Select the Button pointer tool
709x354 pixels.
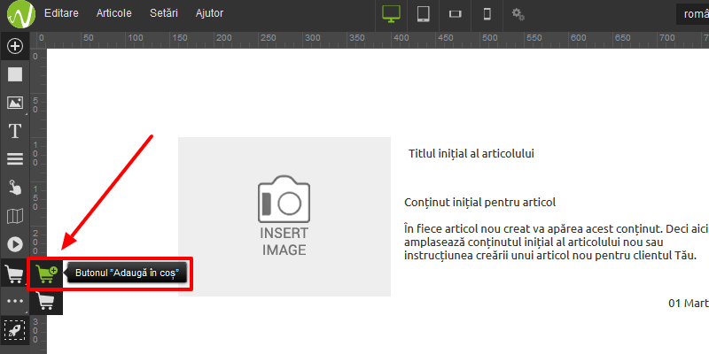point(14,188)
